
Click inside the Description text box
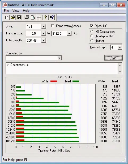[62, 68]
